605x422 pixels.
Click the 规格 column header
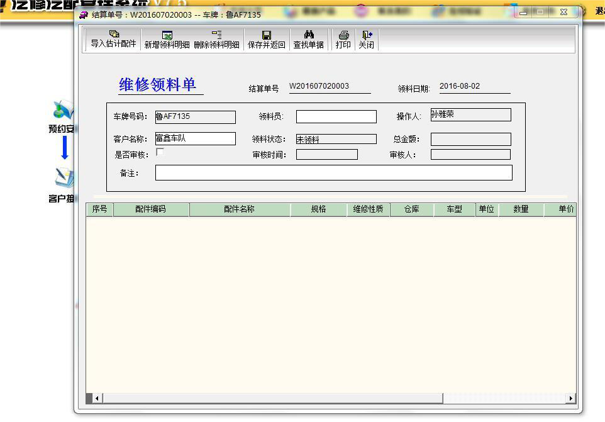point(318,209)
